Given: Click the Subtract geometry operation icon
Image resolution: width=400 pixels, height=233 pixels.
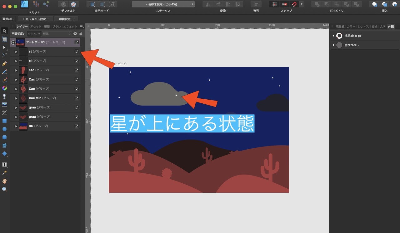Looking at the screenshot, I should [327, 4].
